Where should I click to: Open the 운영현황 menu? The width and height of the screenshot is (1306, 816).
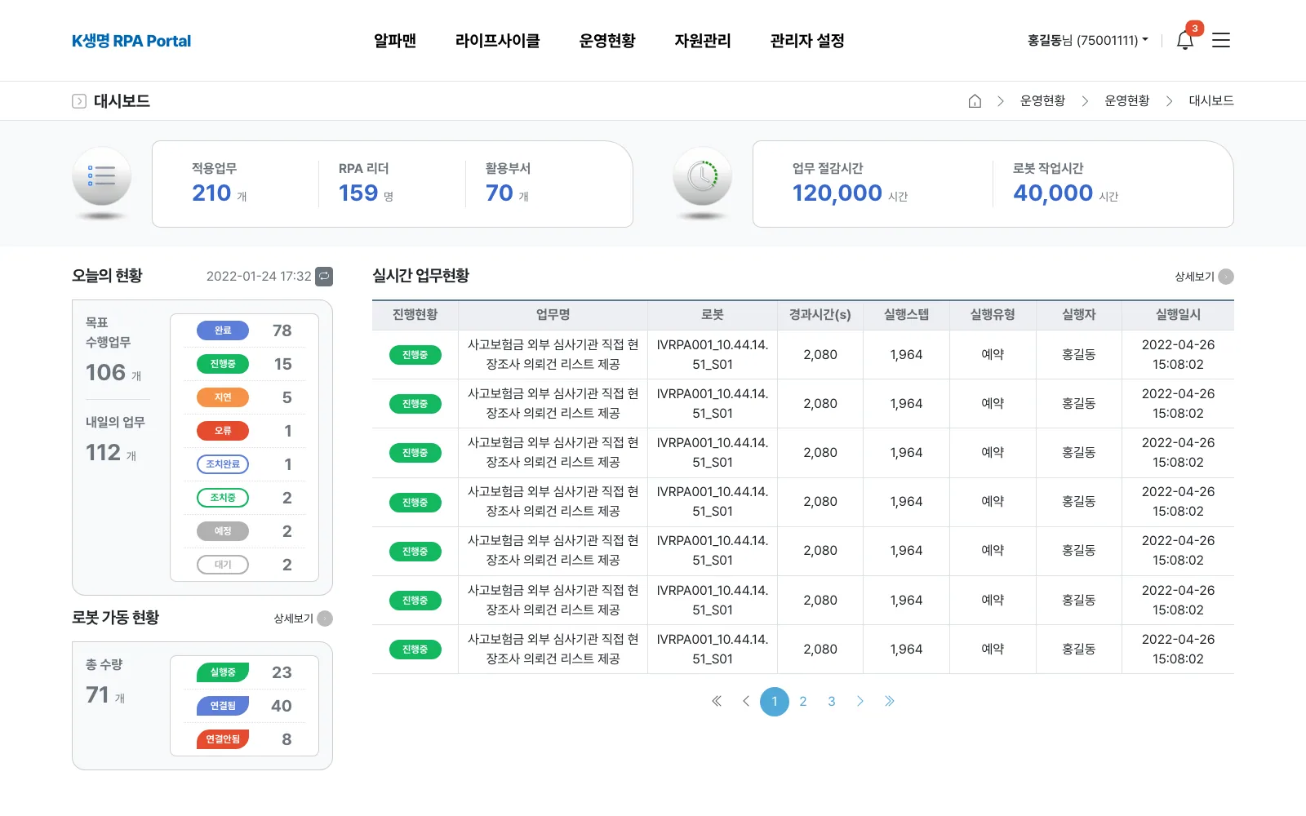pyautogui.click(x=607, y=40)
